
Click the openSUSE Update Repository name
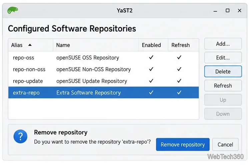92,81
